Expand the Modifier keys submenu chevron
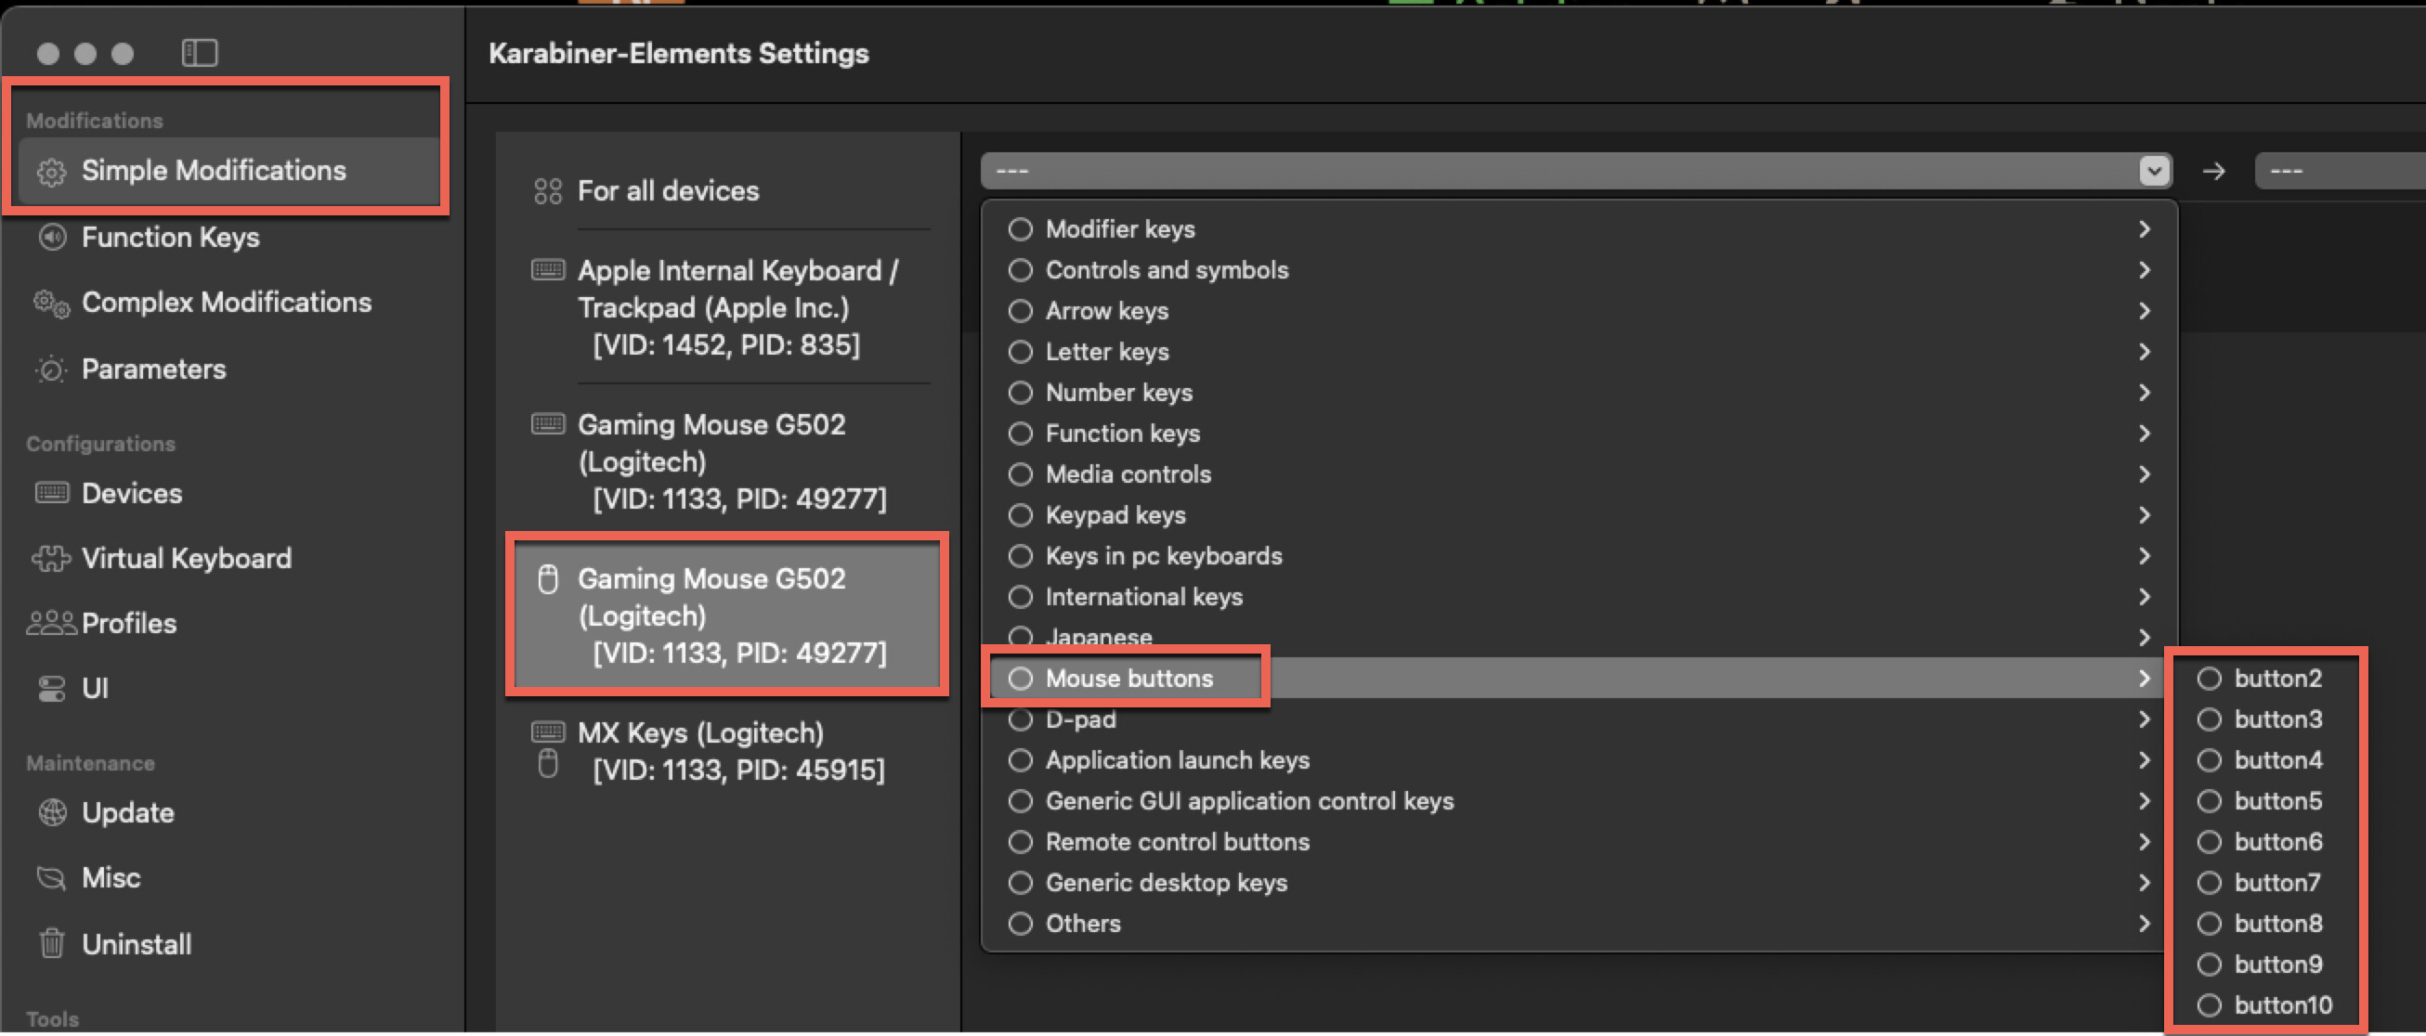Image resolution: width=2426 pixels, height=1036 pixels. click(x=2145, y=228)
